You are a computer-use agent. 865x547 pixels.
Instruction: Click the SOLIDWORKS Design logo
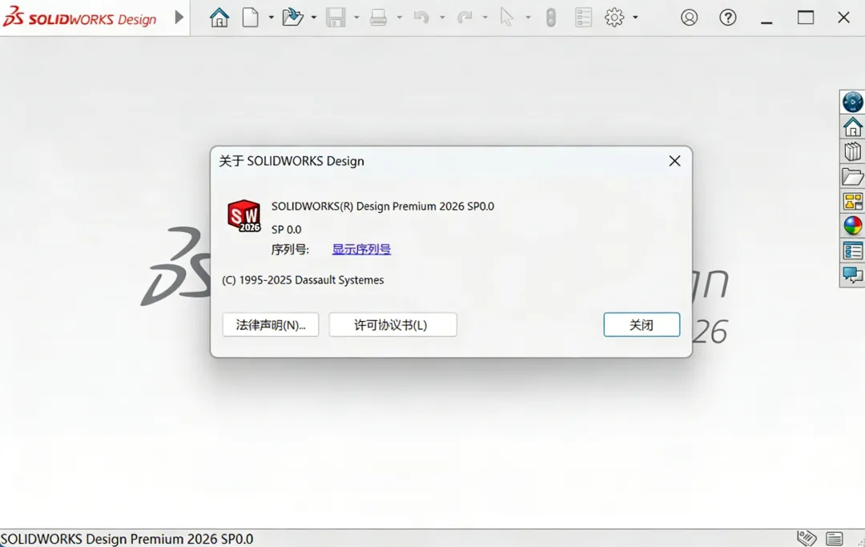pyautogui.click(x=80, y=18)
